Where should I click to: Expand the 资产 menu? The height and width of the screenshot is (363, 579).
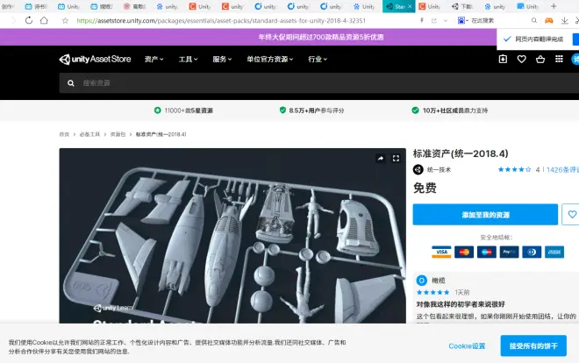coord(154,59)
